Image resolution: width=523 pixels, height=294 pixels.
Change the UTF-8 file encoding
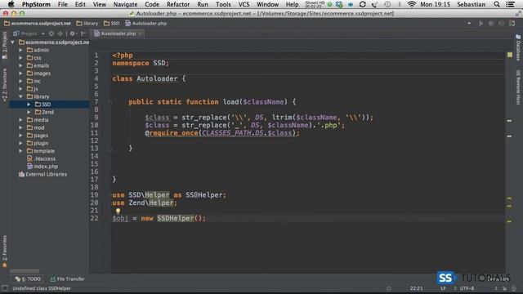click(x=467, y=288)
